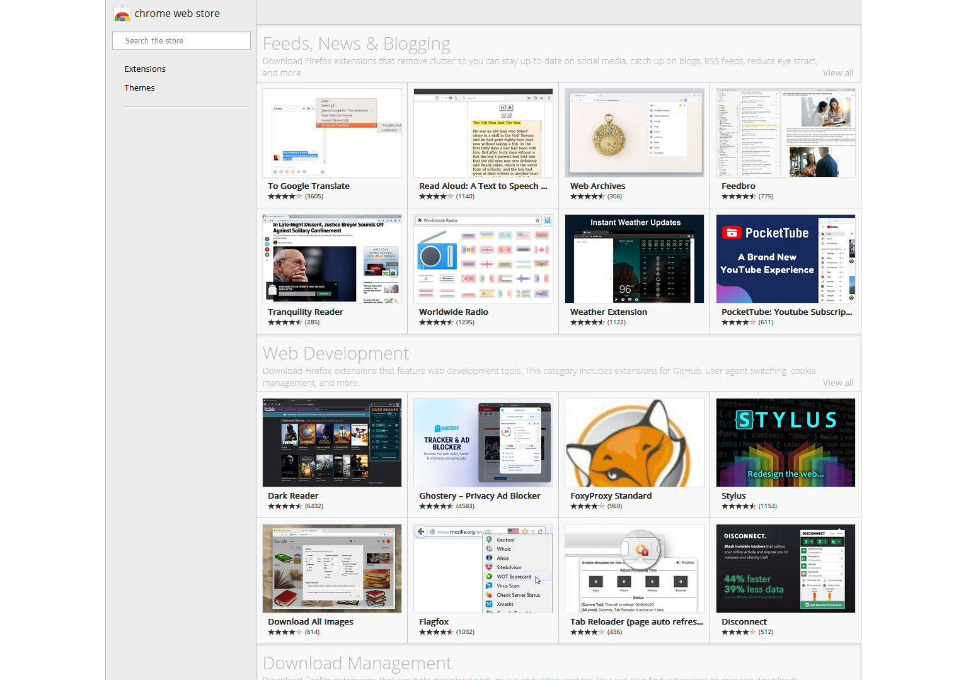Click the 'Tab Reloader (page auto refres...' title
The image size is (966, 680).
point(637,621)
